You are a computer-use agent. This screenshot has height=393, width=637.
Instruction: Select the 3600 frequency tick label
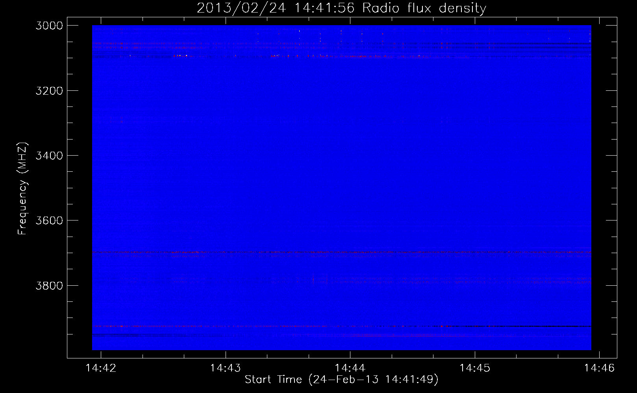(49, 220)
